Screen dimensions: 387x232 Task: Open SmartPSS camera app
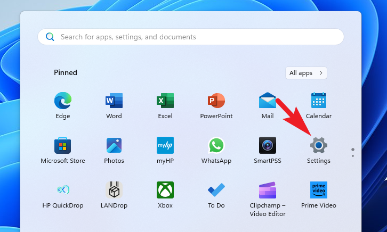pyautogui.click(x=267, y=146)
